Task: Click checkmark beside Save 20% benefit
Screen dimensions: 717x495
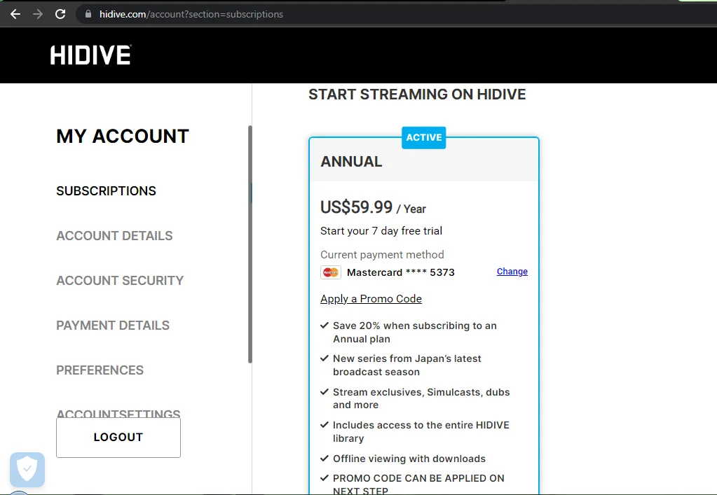Action: 325,325
